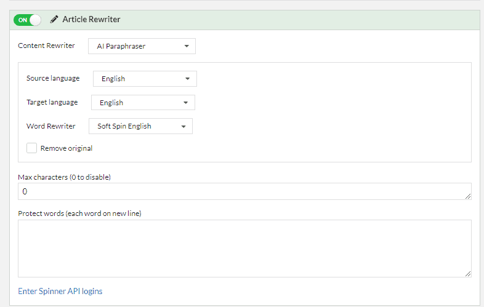Click the caret icon on Soft Spin English select
The height and width of the screenshot is (307, 484).
(x=184, y=127)
